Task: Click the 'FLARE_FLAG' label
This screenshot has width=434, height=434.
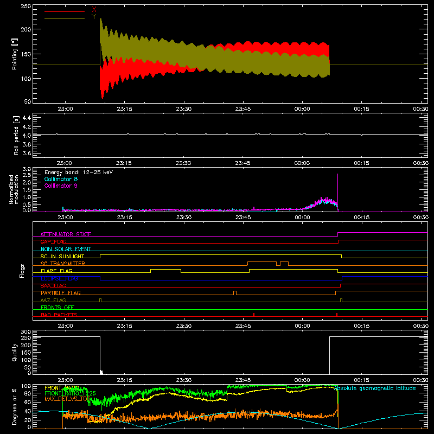Action: click(56, 271)
